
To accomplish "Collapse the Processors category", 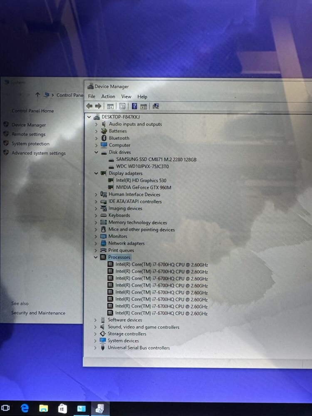I will click(x=96, y=257).
